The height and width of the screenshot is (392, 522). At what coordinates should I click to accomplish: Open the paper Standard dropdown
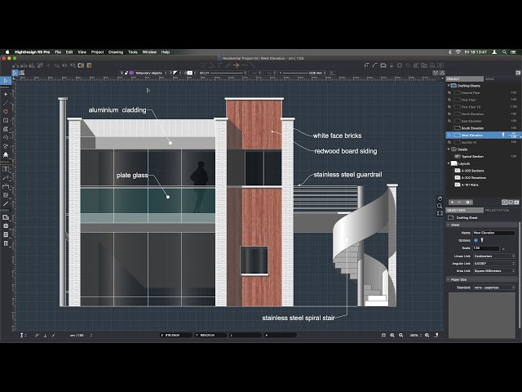[x=494, y=287]
